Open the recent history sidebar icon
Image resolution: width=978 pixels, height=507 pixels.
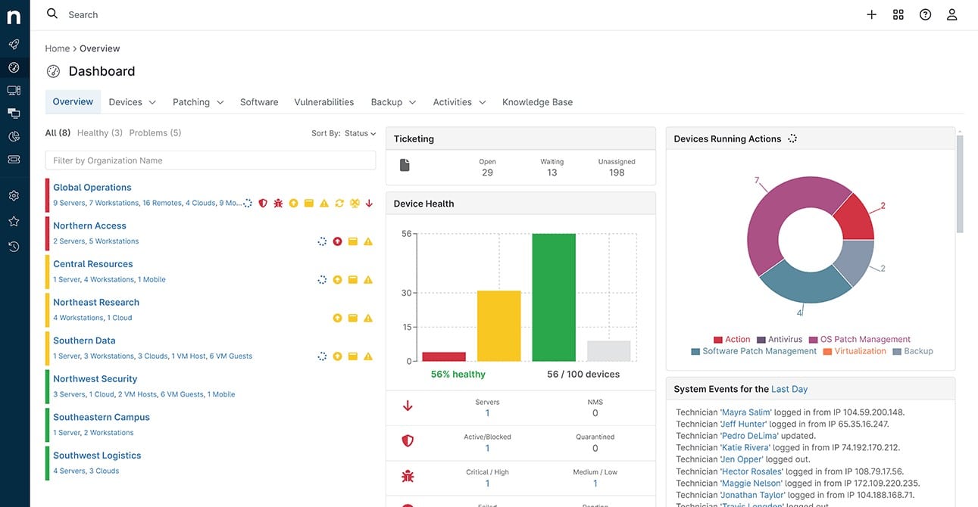click(14, 247)
